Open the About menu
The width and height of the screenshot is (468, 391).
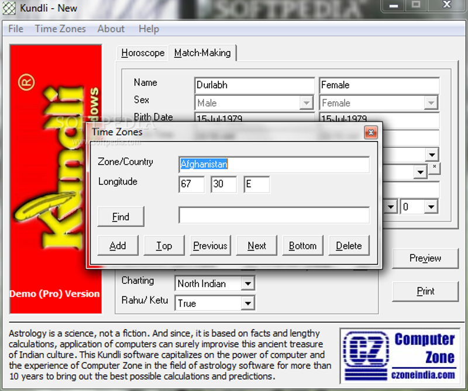111,29
